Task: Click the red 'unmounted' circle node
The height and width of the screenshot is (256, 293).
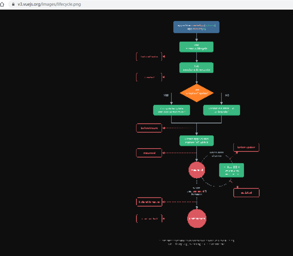Action: (197, 219)
